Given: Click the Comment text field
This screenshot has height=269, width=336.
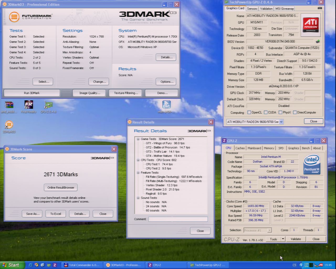Looking at the screenshot, I should pyautogui.click(x=178, y=219).
